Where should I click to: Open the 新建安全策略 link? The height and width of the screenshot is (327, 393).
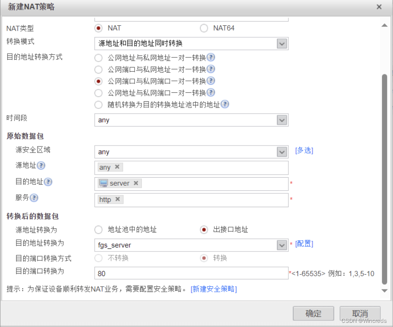214,289
